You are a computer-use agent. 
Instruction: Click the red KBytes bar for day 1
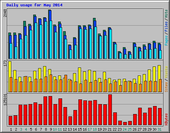pos(10,120)
